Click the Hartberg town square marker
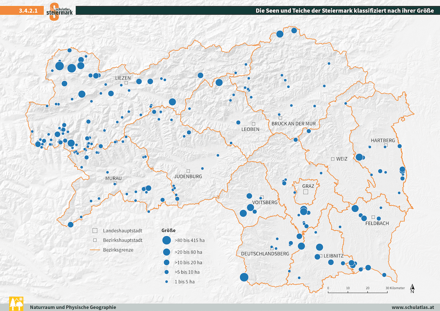440x311 pixels. (386, 145)
